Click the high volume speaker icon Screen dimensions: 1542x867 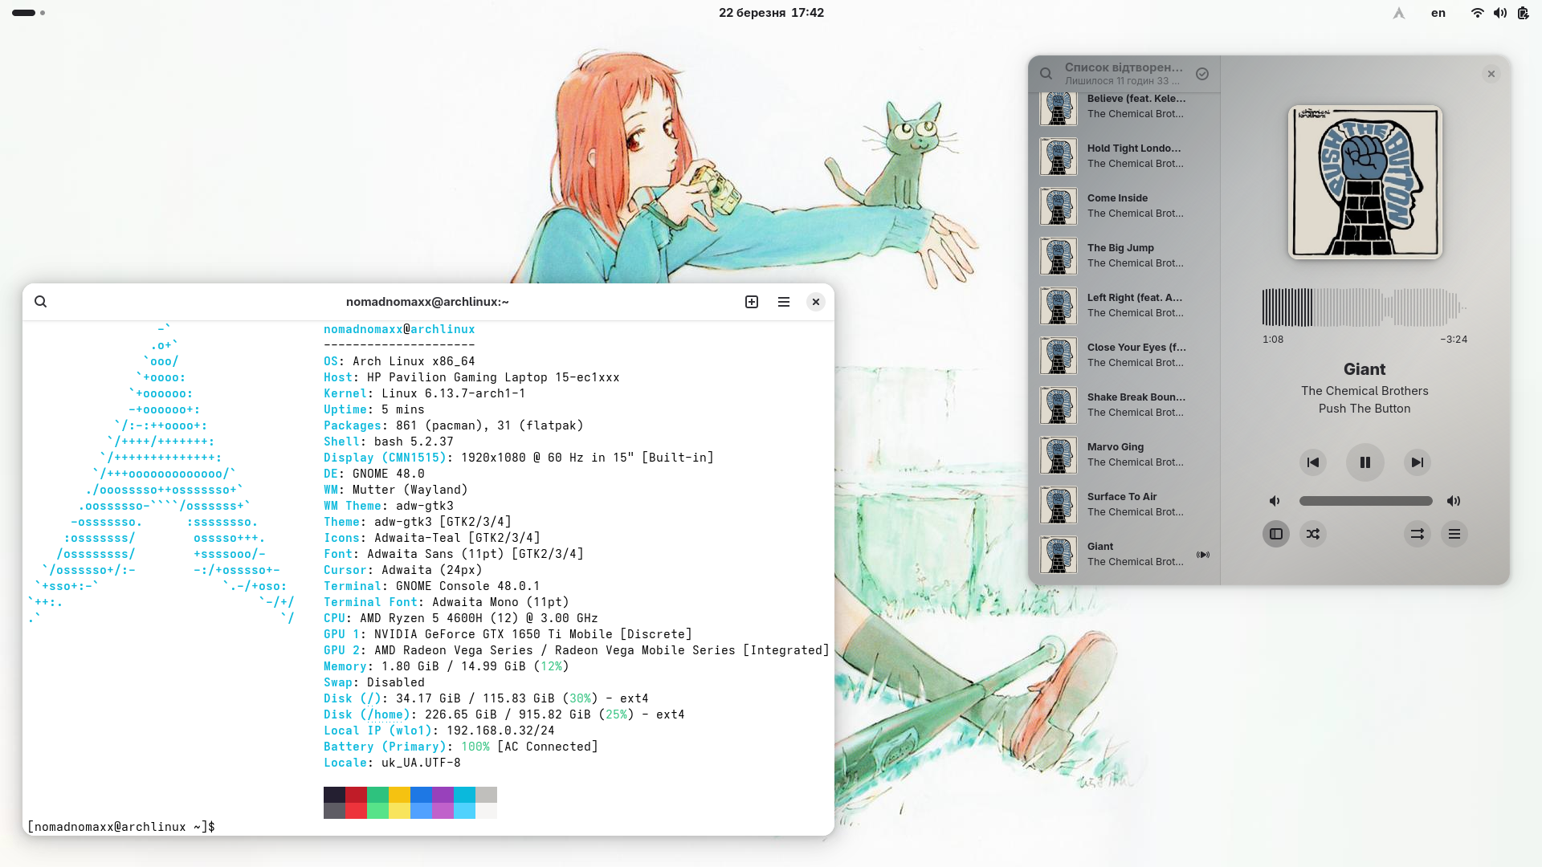pos(1454,501)
